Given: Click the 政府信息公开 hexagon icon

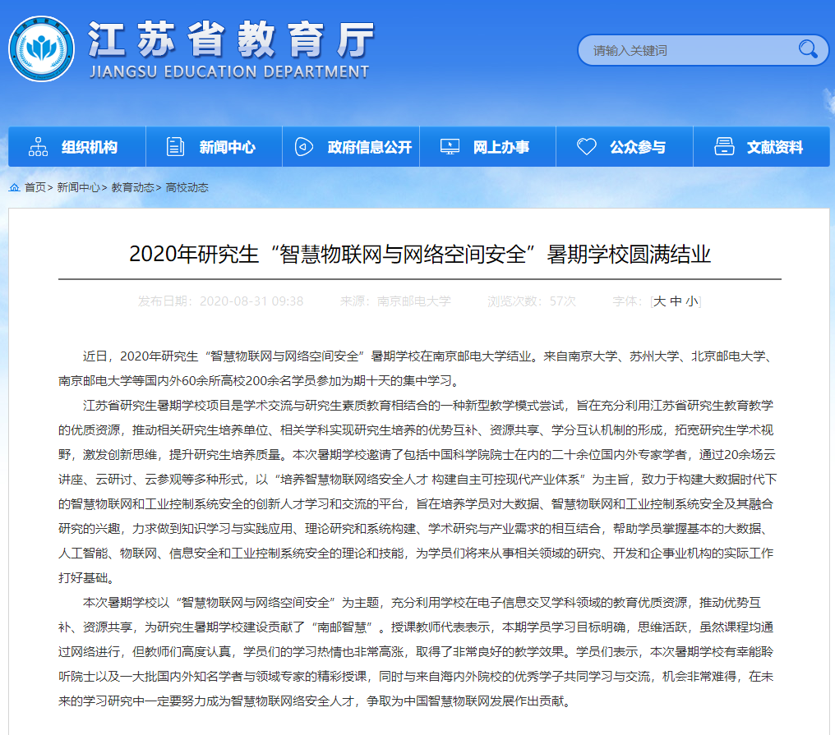Looking at the screenshot, I should pyautogui.click(x=304, y=147).
